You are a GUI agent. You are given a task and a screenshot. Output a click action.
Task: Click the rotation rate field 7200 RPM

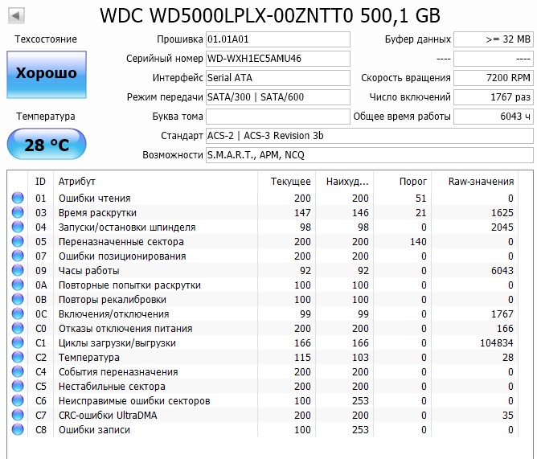494,78
